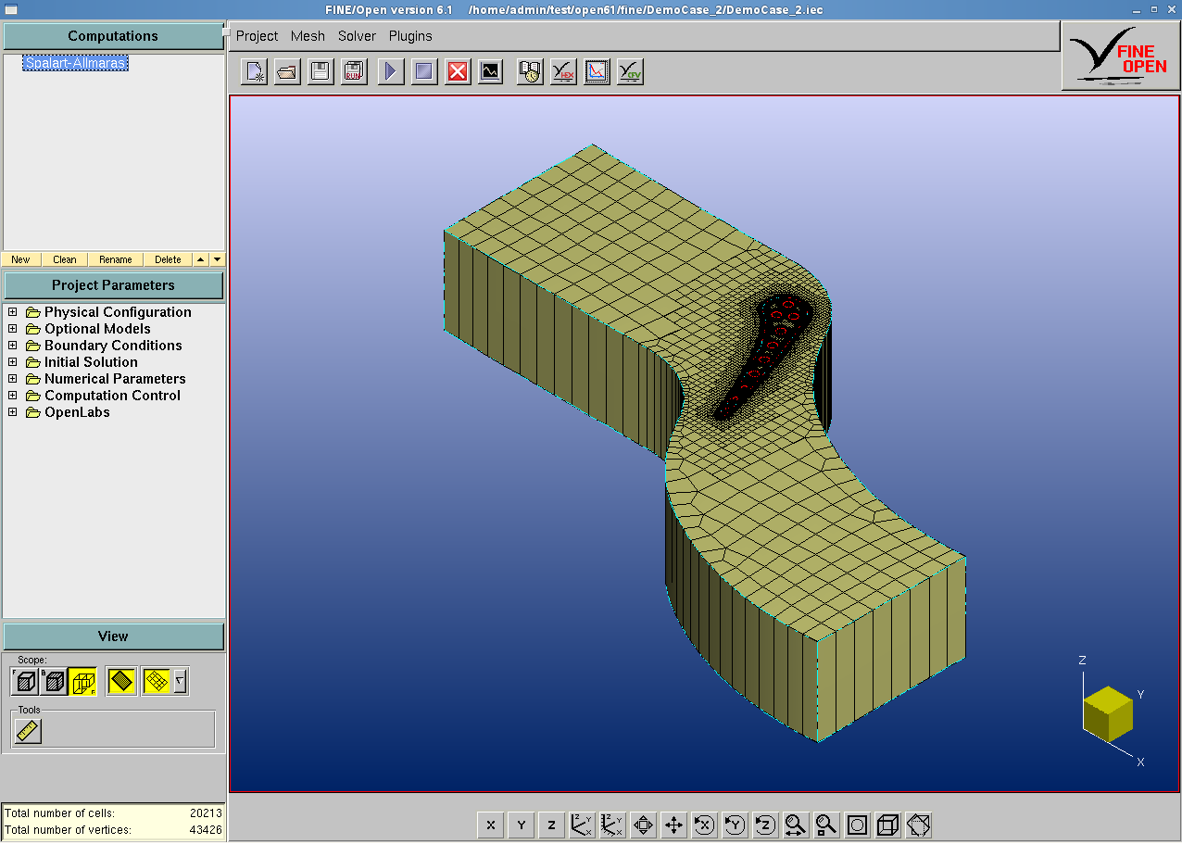
Task: Select Boundary Conditions tree label
Action: [113, 346]
